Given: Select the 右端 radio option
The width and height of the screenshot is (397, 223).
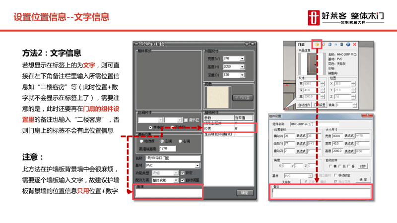Looking at the screenshot, I should [x=180, y=141].
